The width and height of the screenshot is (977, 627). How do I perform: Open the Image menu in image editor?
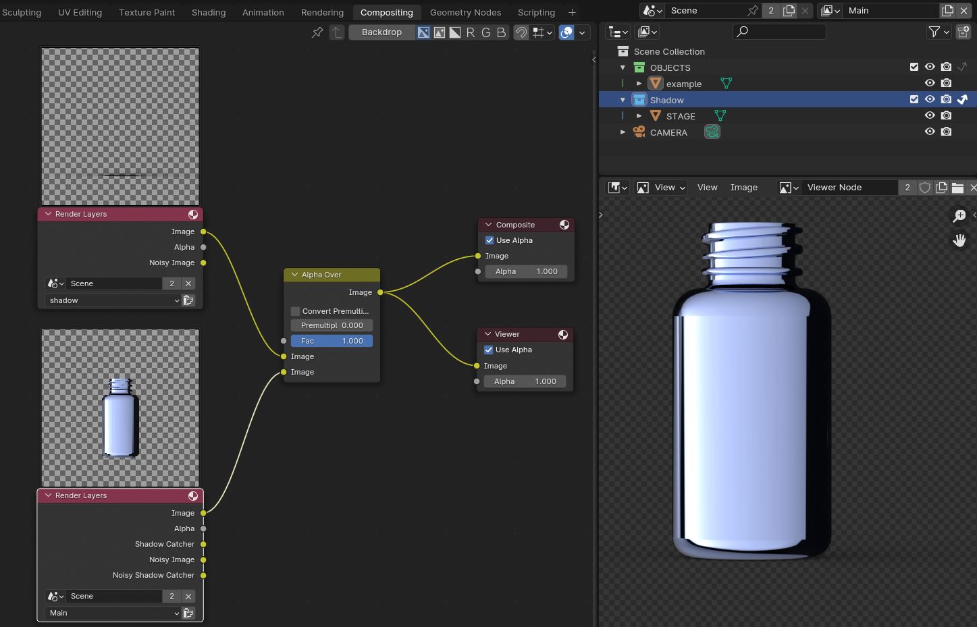743,188
